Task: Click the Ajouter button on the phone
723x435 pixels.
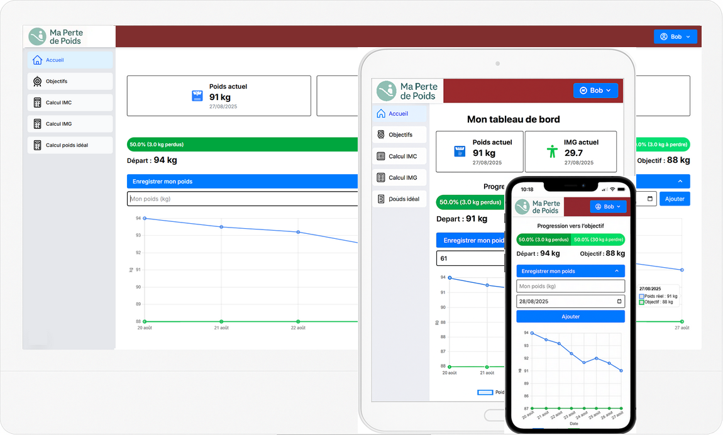Action: coord(570,316)
